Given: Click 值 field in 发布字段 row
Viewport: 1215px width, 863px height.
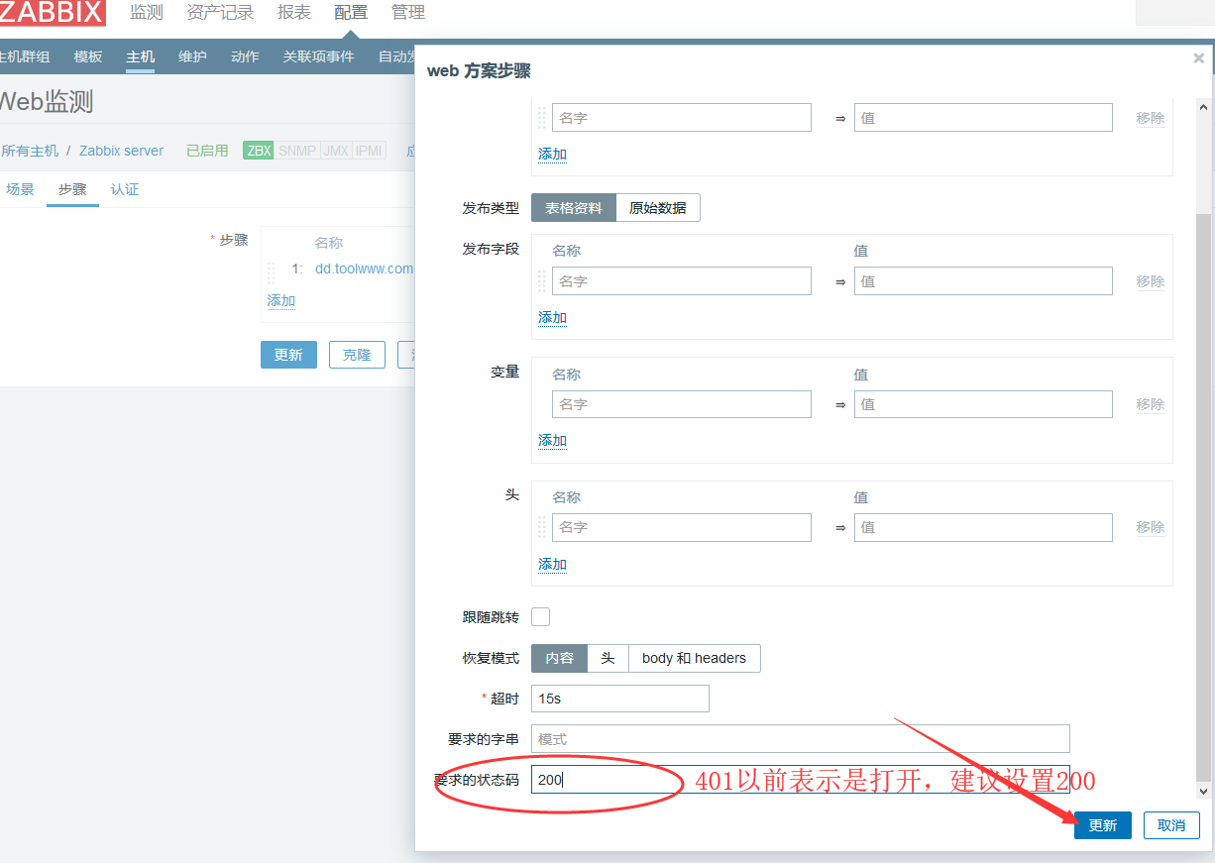Looking at the screenshot, I should 983,281.
